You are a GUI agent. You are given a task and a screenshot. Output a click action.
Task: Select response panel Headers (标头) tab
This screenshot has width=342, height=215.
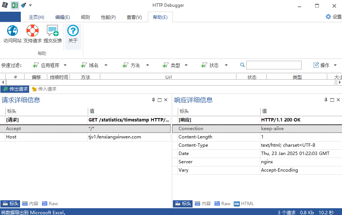[183, 204]
